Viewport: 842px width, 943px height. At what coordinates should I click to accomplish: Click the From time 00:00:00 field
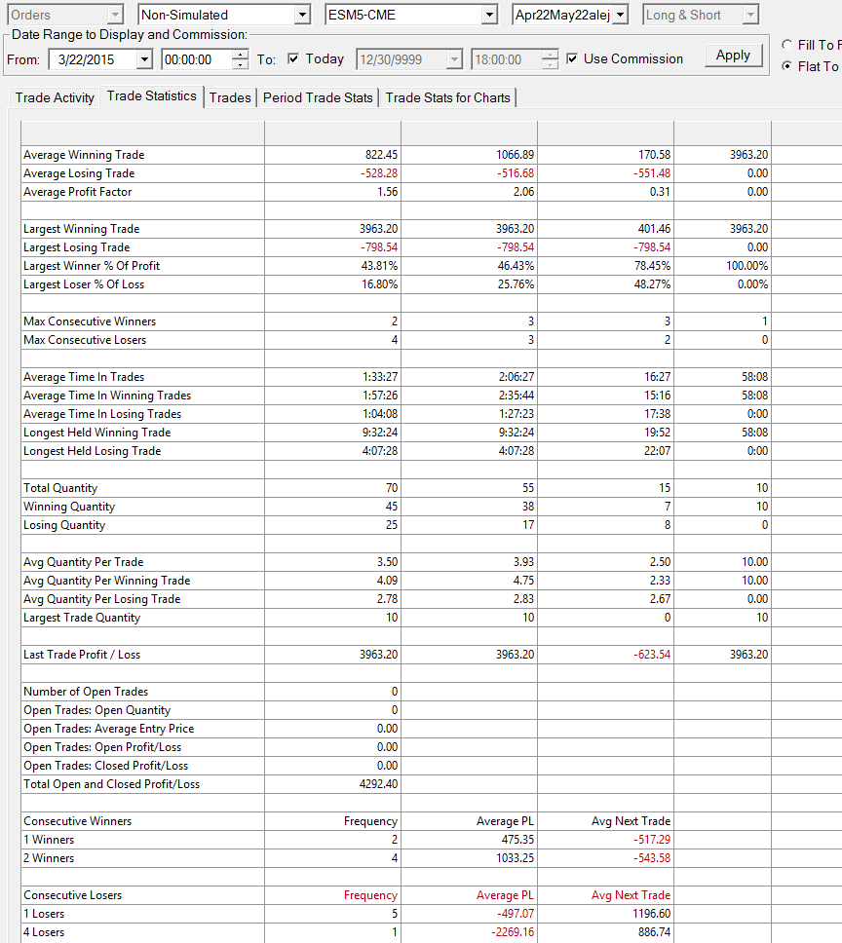(196, 59)
